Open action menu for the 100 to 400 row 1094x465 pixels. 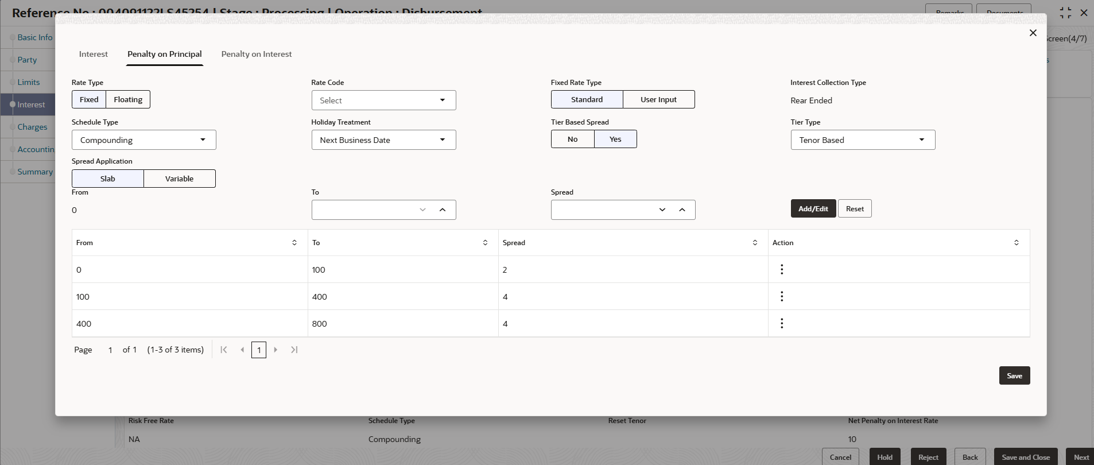tap(782, 296)
